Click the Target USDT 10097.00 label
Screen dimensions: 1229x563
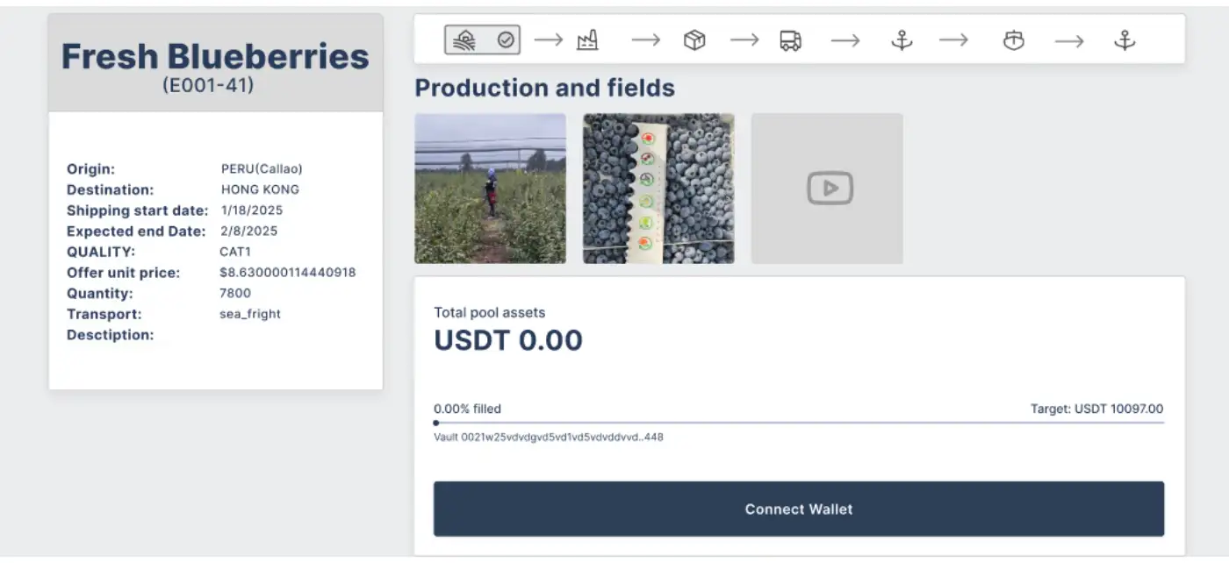(x=1096, y=409)
